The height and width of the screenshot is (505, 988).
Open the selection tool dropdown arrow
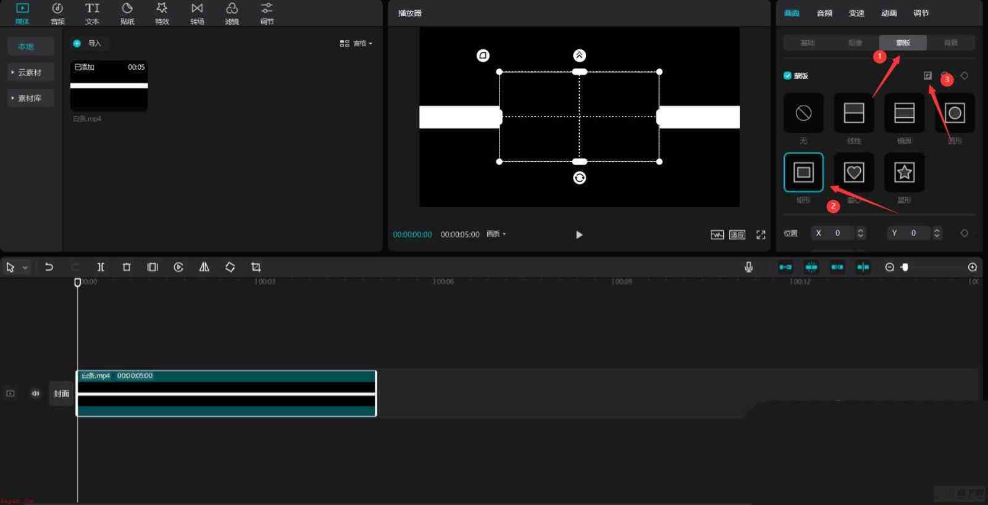tap(25, 268)
